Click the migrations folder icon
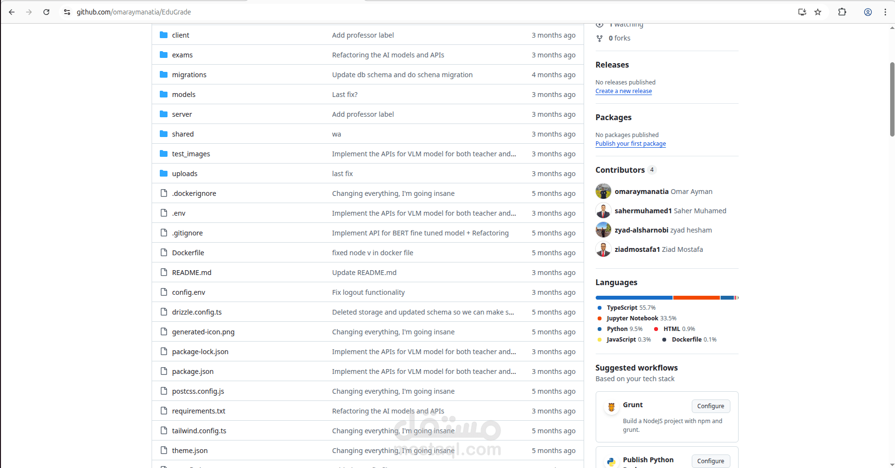The height and width of the screenshot is (468, 895). click(x=164, y=74)
